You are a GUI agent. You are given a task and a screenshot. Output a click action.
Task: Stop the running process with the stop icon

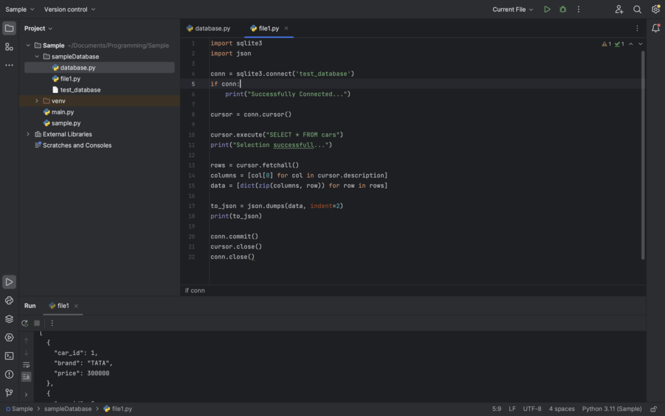[36, 323]
